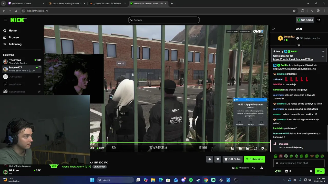Click the clip icon in the video controls
328x184 pixels.
click(x=240, y=148)
